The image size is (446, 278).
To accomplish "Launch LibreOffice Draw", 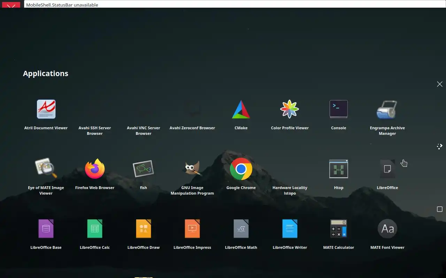I will point(144,229).
